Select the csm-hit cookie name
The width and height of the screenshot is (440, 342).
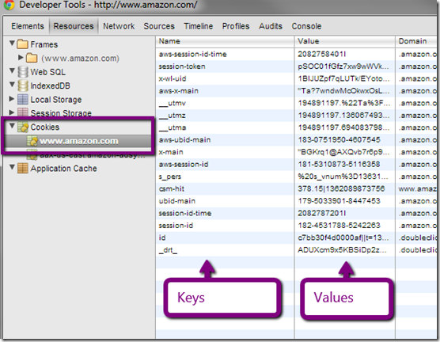pos(172,189)
